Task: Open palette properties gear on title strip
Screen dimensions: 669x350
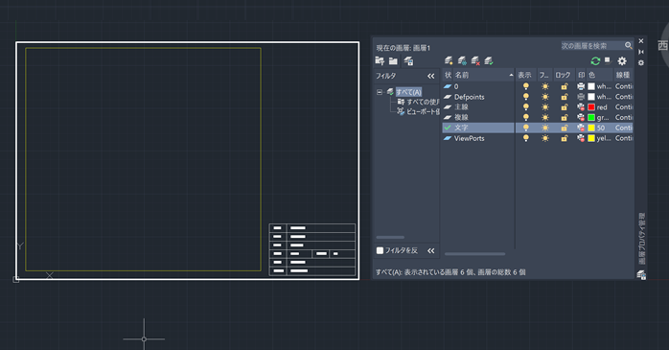Action: (641, 62)
